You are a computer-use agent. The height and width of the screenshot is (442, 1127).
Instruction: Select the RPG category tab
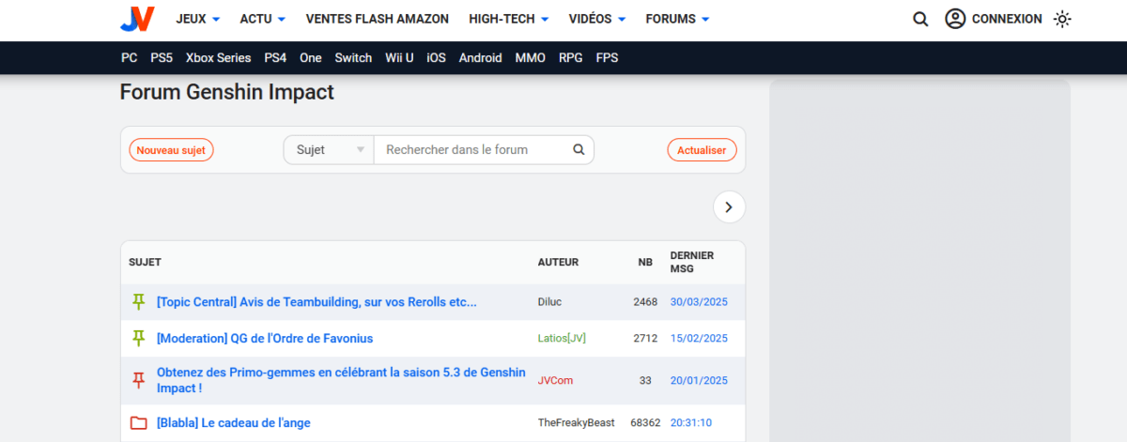571,58
